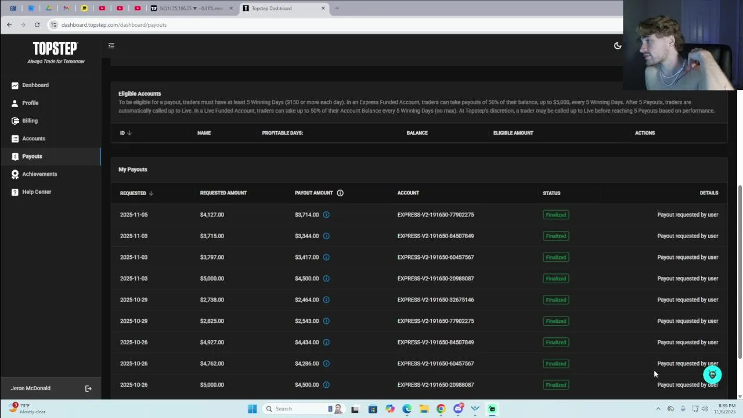743x418 pixels.
Task: Open a new browser tab
Action: (x=337, y=8)
